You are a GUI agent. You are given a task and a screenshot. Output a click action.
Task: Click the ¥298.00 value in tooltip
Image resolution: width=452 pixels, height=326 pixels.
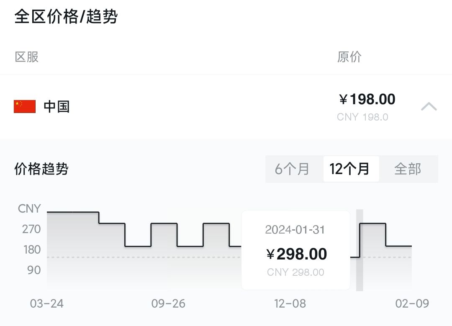coord(297,254)
